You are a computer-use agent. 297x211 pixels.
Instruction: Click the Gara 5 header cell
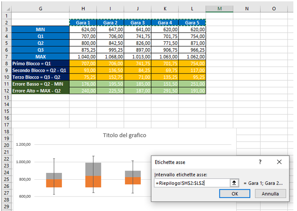[192, 23]
